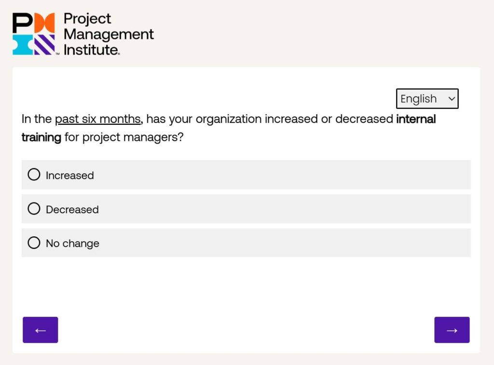The image size is (494, 365).
Task: Click the language selector chevron arrow
Action: [x=452, y=99]
